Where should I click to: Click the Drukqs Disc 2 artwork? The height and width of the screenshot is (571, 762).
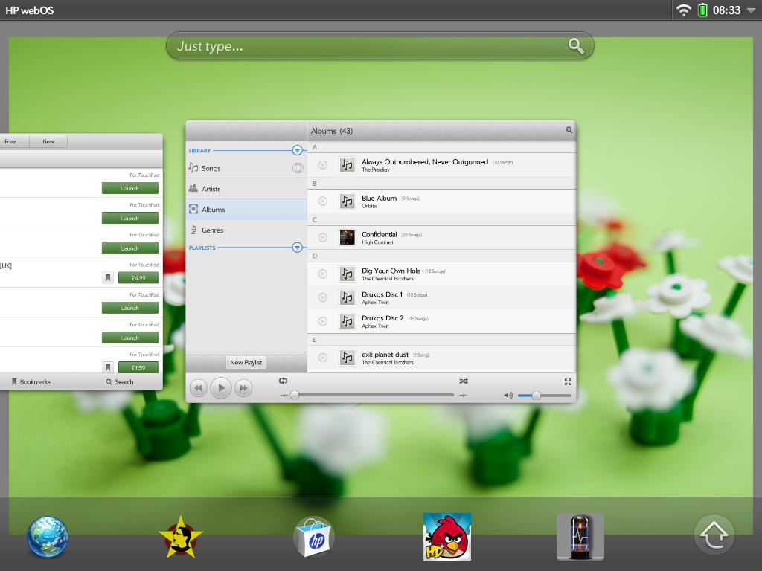pos(347,321)
